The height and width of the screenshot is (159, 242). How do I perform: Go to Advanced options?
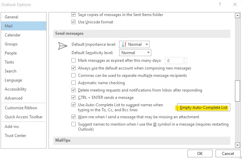click(23, 98)
